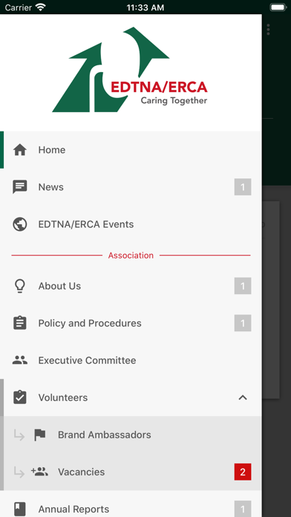The height and width of the screenshot is (517, 291).
Task: Tap the lightbulb icon beside About Us
Action: [x=20, y=286]
